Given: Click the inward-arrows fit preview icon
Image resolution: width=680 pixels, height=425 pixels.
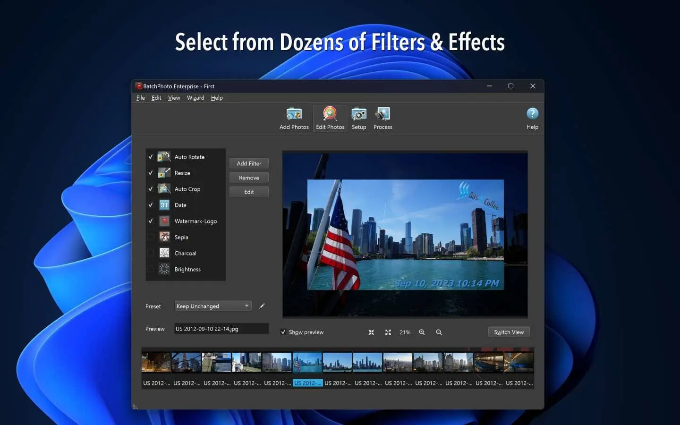Looking at the screenshot, I should click(371, 332).
